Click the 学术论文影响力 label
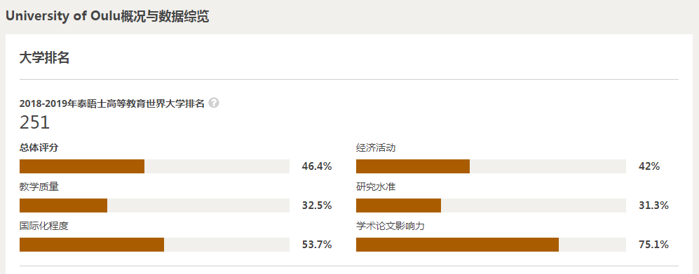Viewport: 699px width, 274px height. click(x=390, y=226)
